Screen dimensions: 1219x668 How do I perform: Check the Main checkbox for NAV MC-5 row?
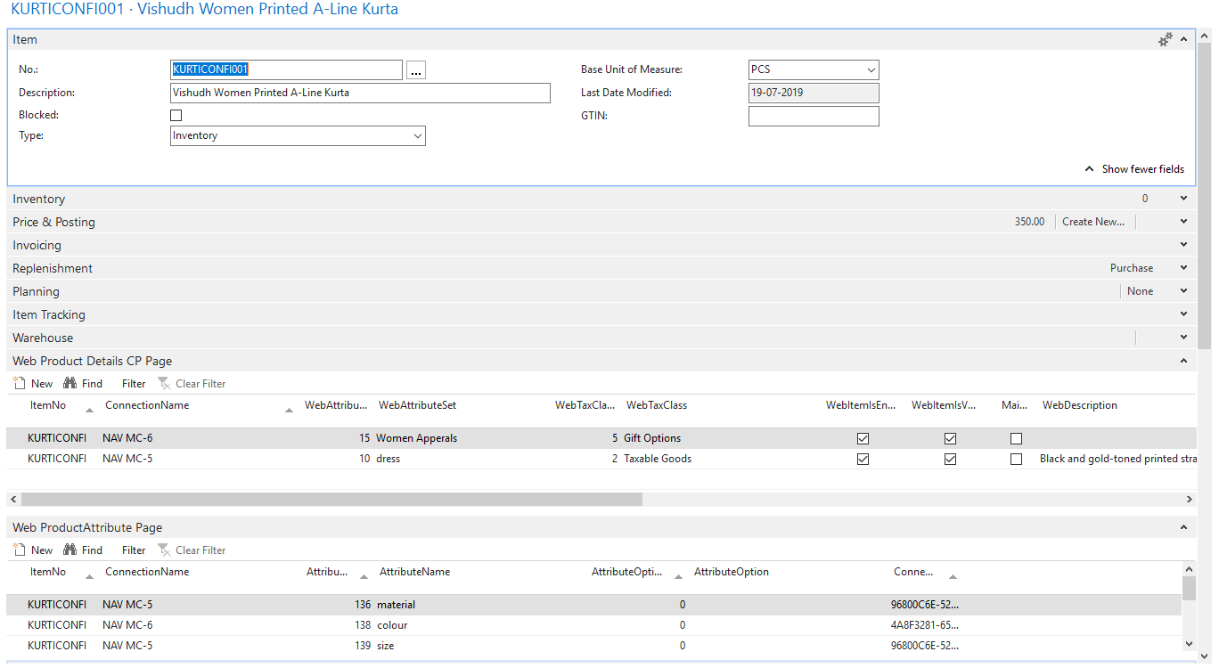(1016, 460)
